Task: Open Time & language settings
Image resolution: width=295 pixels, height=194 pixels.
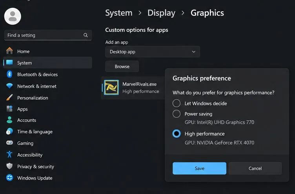Action: pyautogui.click(x=48, y=131)
